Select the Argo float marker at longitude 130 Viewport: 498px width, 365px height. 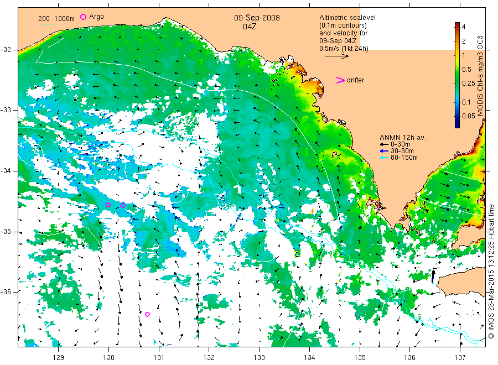(x=108, y=205)
